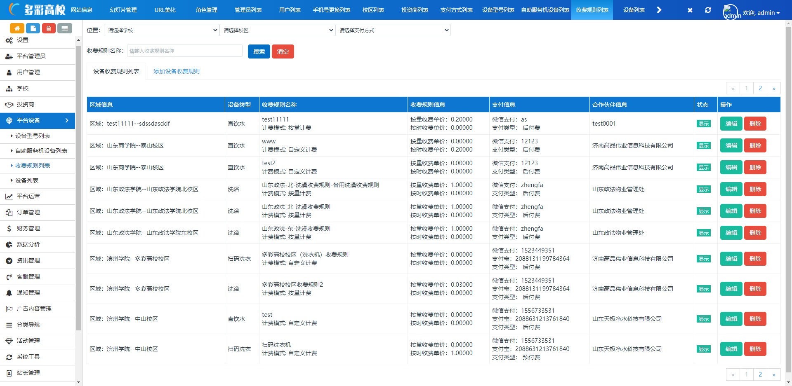792x386 pixels.
Task: Select the 设备收费规则列表 tab
Action: (x=116, y=71)
